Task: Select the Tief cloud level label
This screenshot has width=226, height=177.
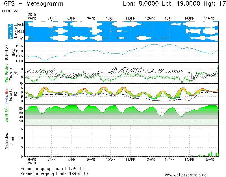Action: point(21,38)
